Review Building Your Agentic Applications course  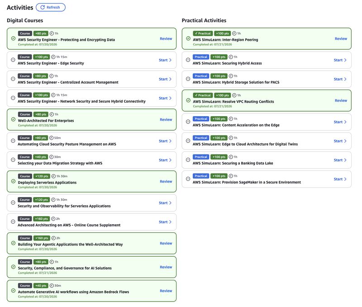coord(166,243)
